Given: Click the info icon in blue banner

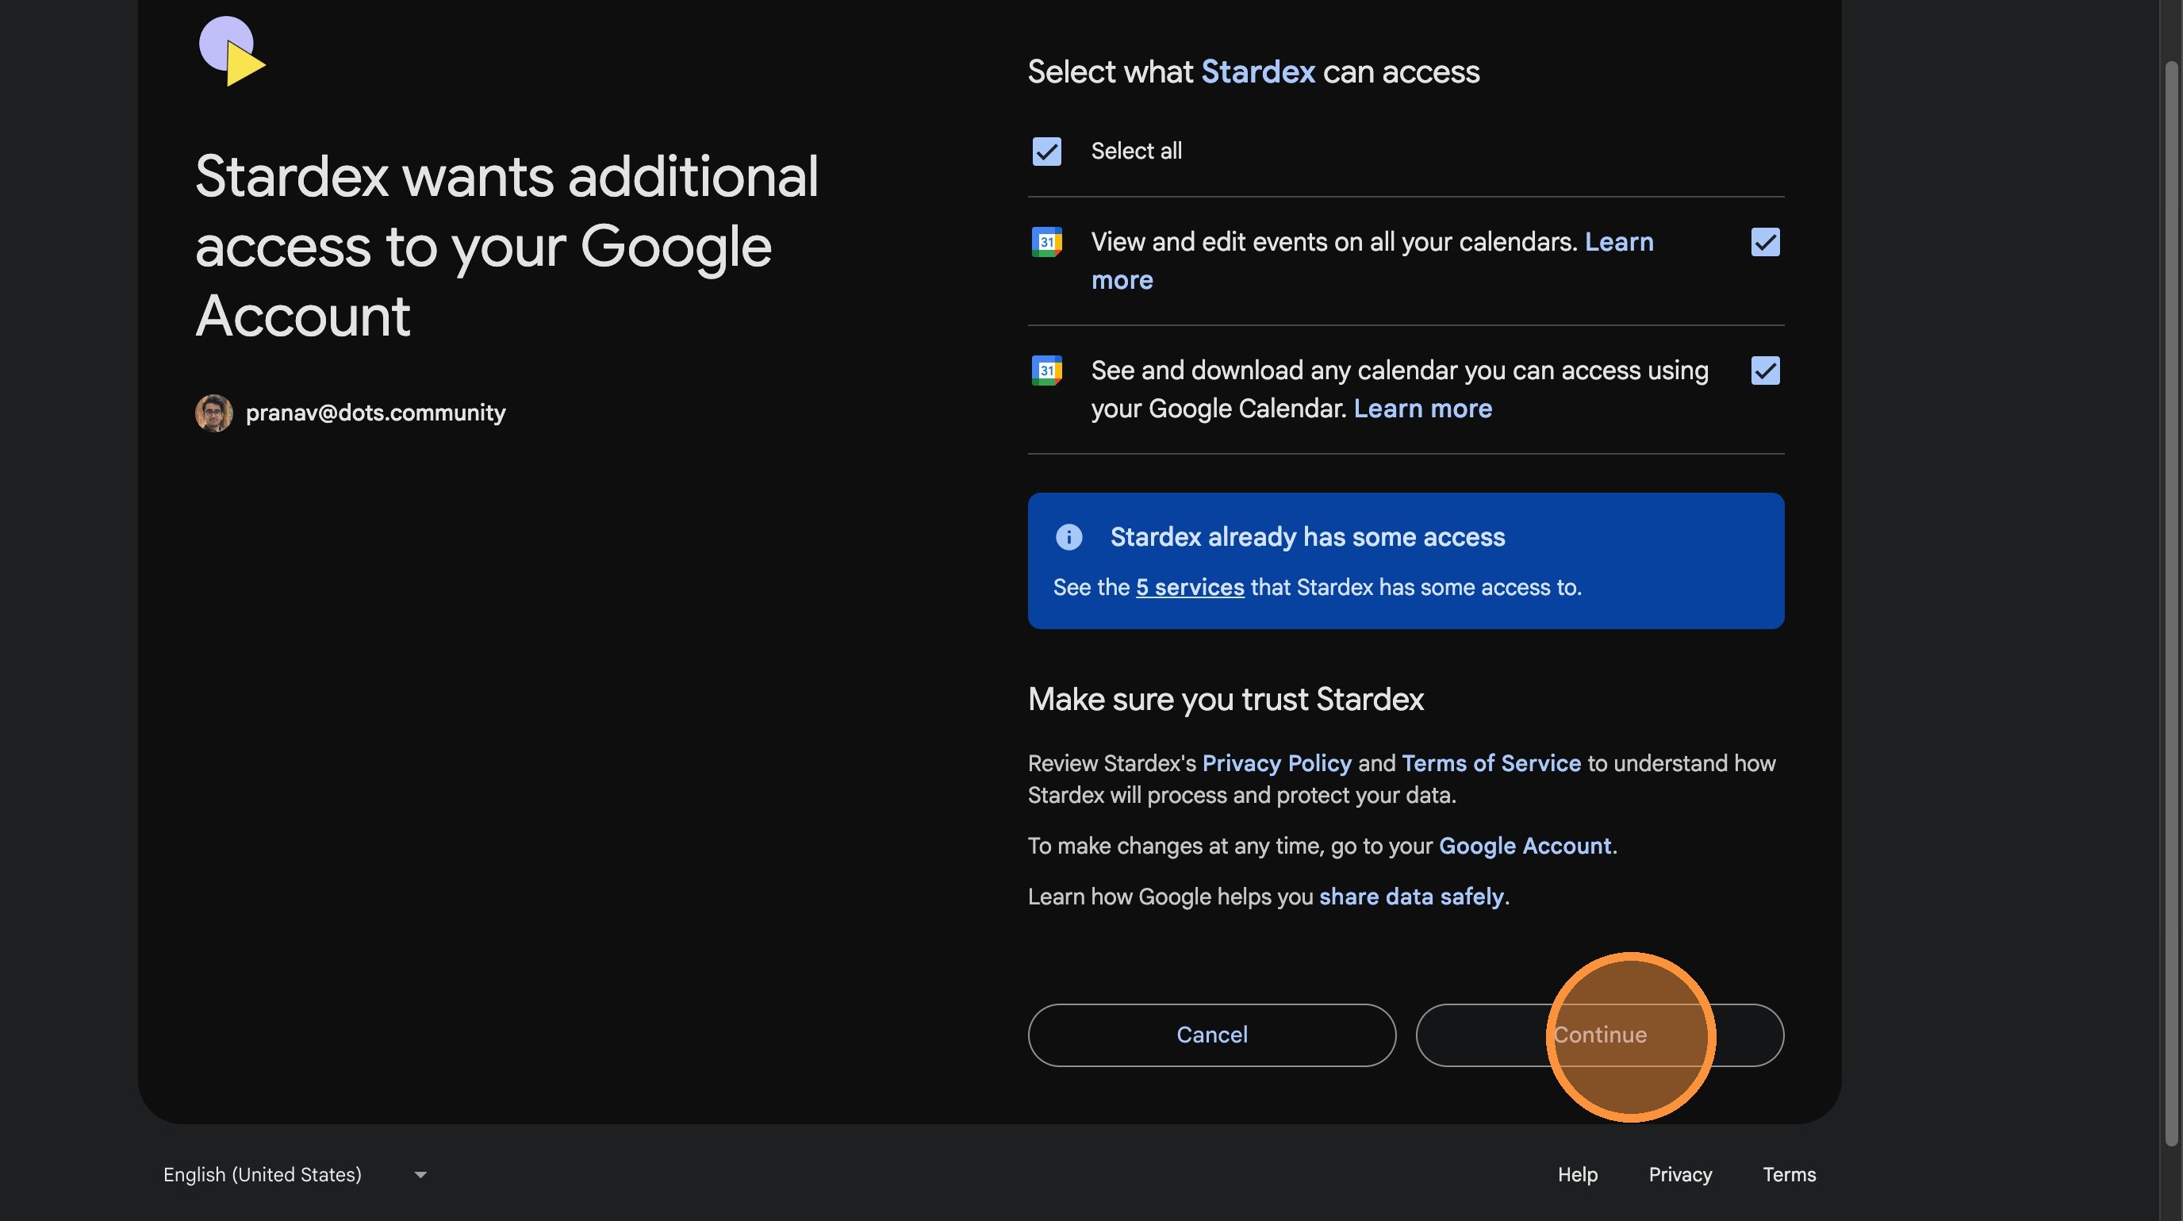Looking at the screenshot, I should pos(1068,537).
